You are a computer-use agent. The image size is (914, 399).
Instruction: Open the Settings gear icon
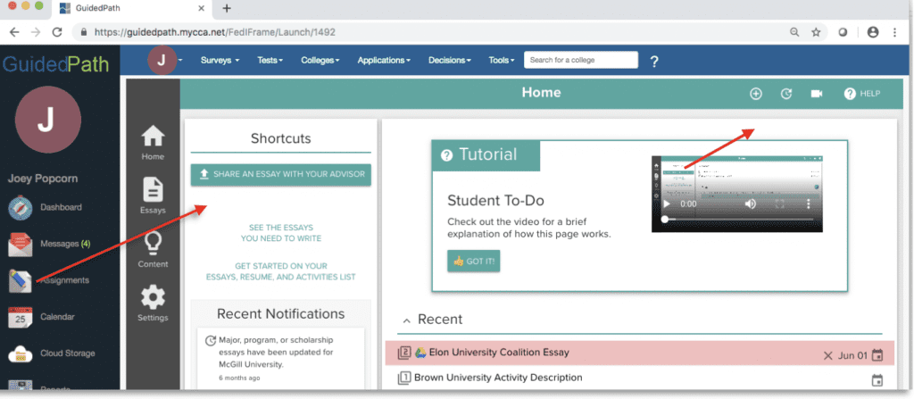153,303
